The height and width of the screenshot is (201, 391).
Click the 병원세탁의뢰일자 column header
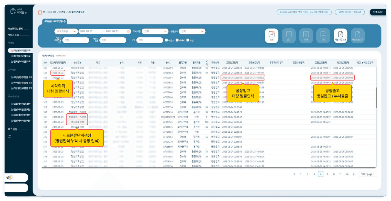click(57, 63)
